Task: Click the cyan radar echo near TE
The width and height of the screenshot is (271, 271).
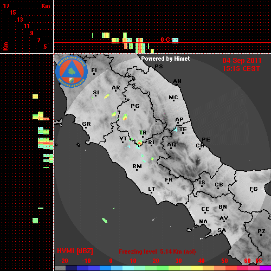Action: click(176, 130)
